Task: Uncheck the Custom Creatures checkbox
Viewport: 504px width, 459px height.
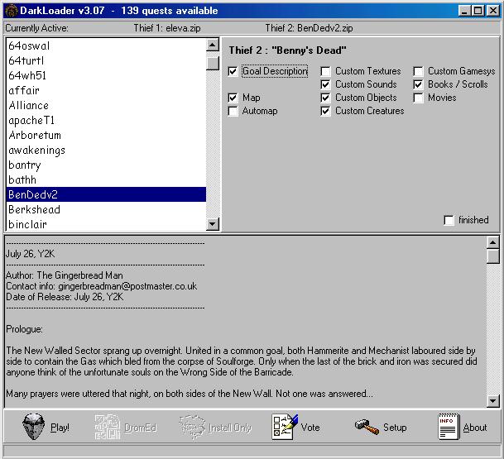Action: tap(325, 111)
